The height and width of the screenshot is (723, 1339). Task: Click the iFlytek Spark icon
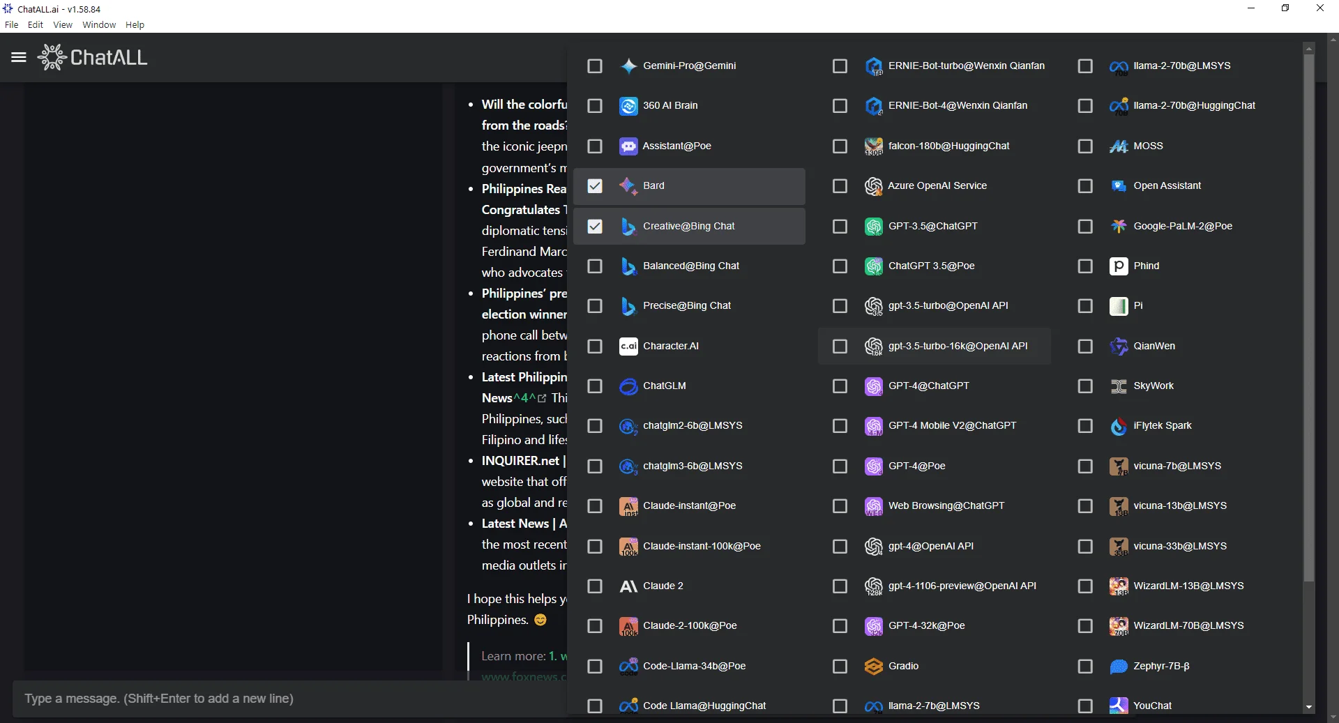(x=1119, y=426)
